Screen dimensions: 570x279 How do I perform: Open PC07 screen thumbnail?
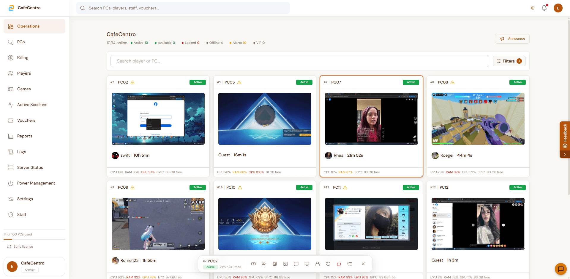(371, 119)
